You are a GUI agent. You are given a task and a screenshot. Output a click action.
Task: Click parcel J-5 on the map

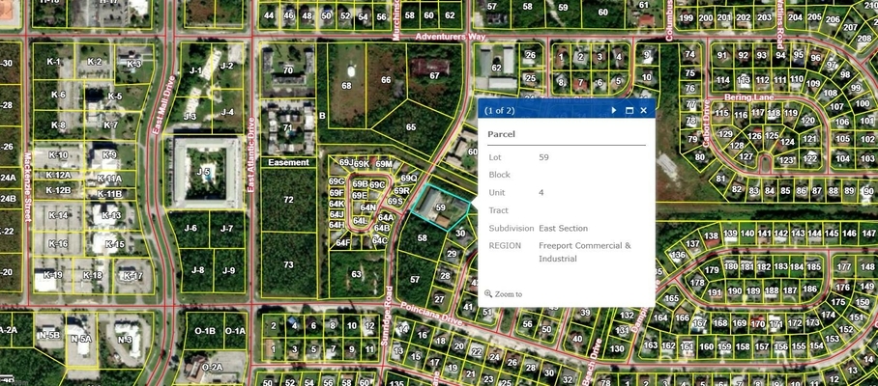pos(203,172)
